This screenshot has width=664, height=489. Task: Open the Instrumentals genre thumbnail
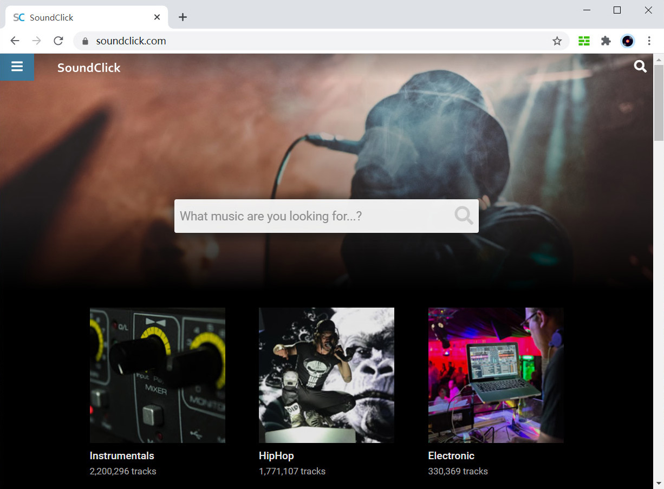click(157, 375)
